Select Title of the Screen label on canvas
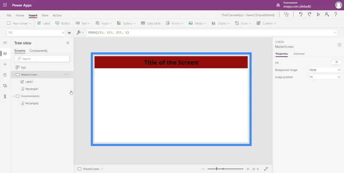344x173 pixels. pyautogui.click(x=171, y=62)
